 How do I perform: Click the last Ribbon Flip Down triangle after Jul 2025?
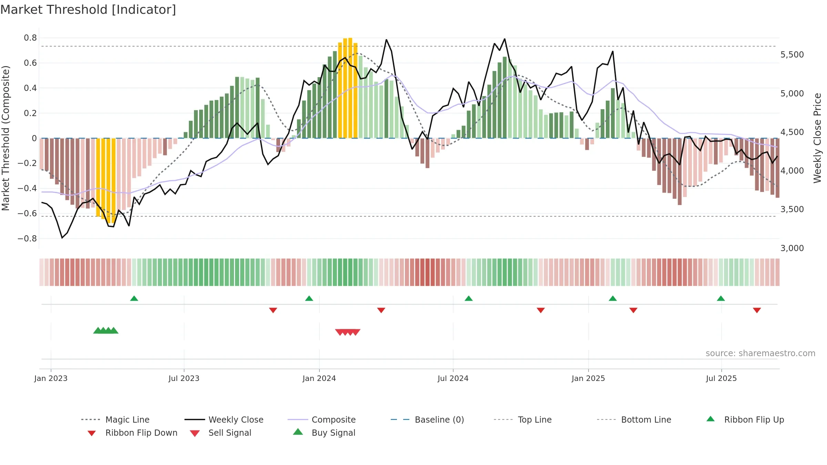point(757,310)
